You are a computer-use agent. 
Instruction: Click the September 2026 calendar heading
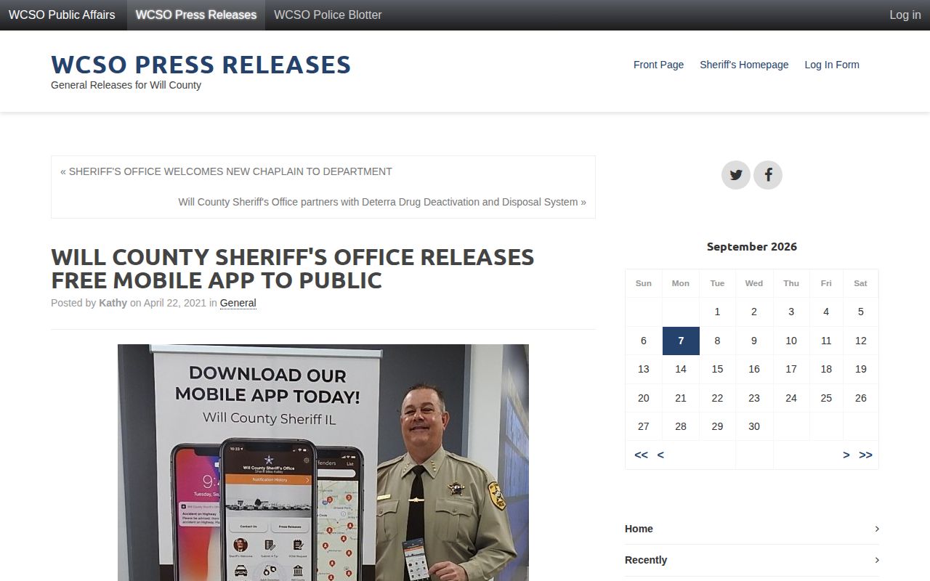[x=752, y=247]
